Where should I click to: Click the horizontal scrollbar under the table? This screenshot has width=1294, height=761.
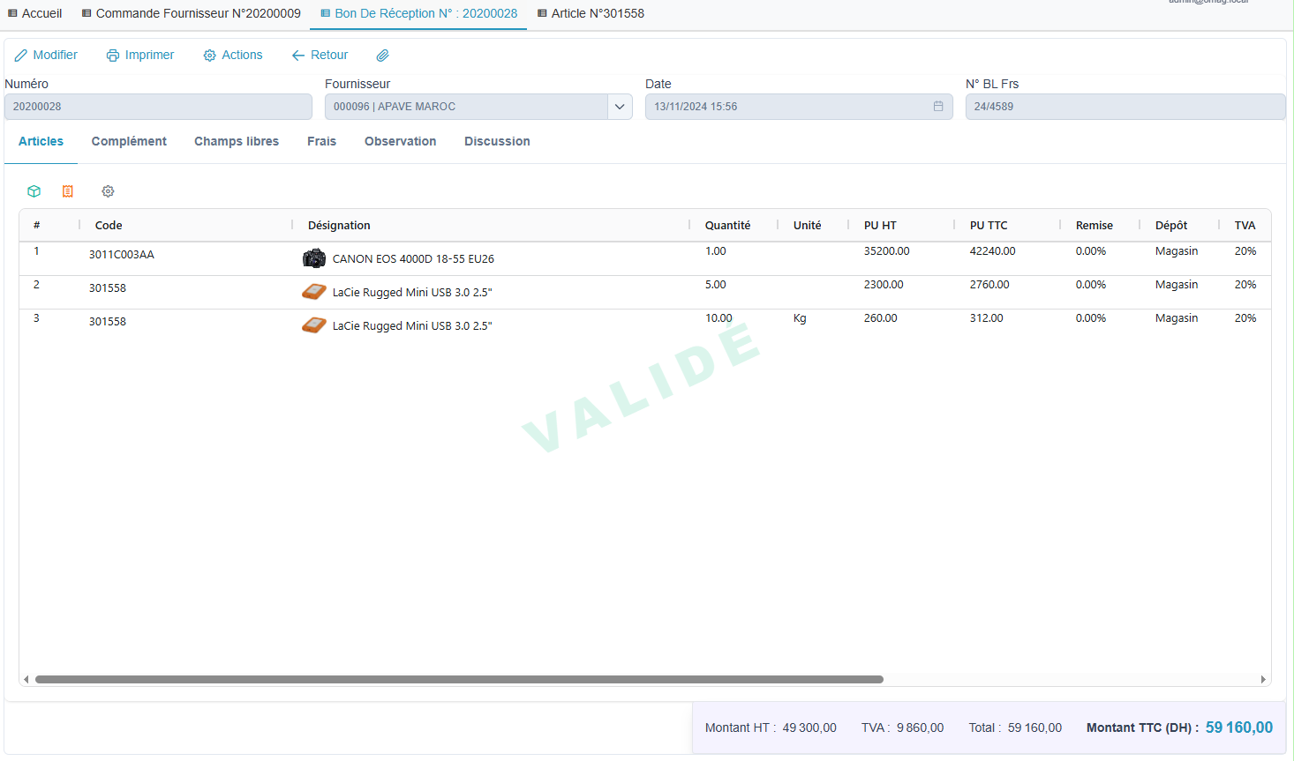tap(459, 679)
